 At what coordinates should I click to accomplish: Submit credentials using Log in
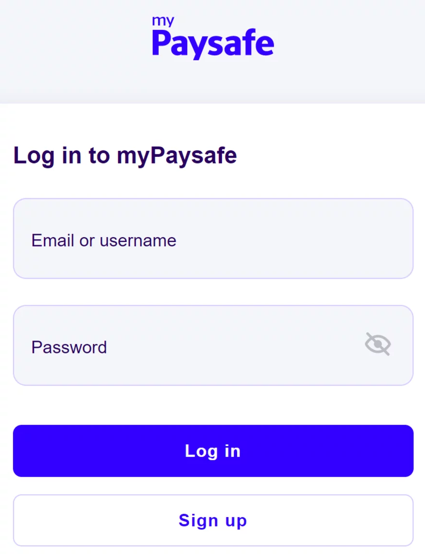(x=212, y=450)
